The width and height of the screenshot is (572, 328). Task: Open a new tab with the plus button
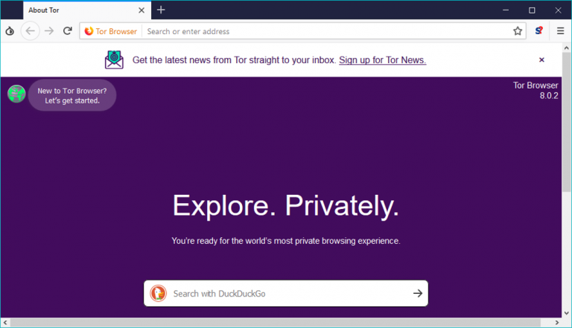click(x=161, y=10)
